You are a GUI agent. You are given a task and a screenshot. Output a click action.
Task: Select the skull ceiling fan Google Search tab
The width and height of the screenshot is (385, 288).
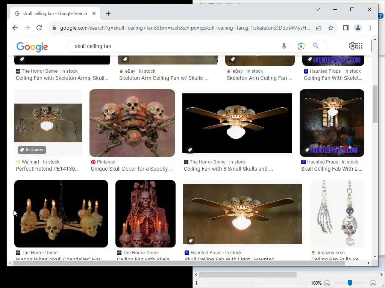[x=55, y=13]
